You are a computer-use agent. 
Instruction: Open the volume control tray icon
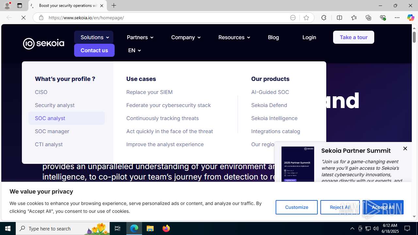(376, 228)
